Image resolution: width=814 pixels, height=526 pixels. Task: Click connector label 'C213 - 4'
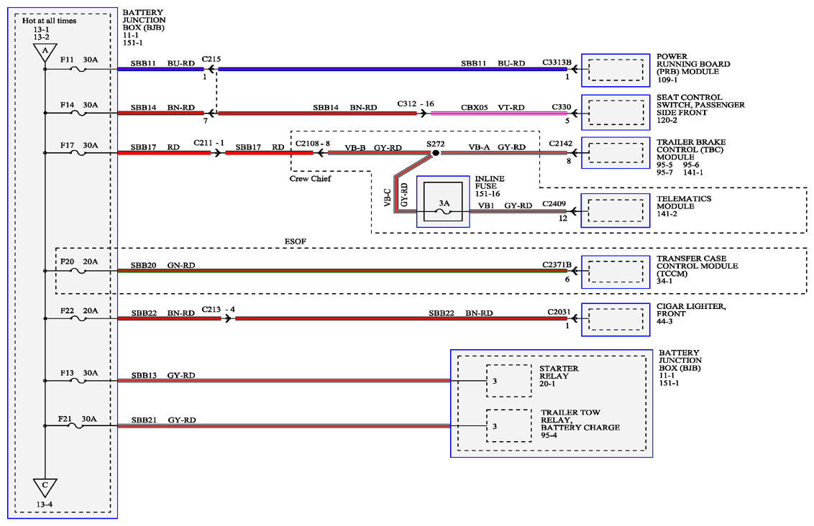[219, 309]
